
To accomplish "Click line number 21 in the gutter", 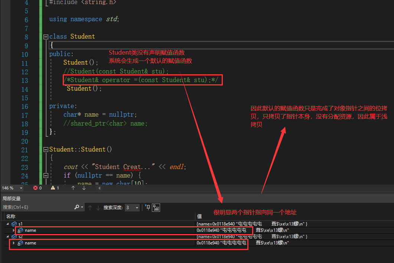I will pos(25,150).
